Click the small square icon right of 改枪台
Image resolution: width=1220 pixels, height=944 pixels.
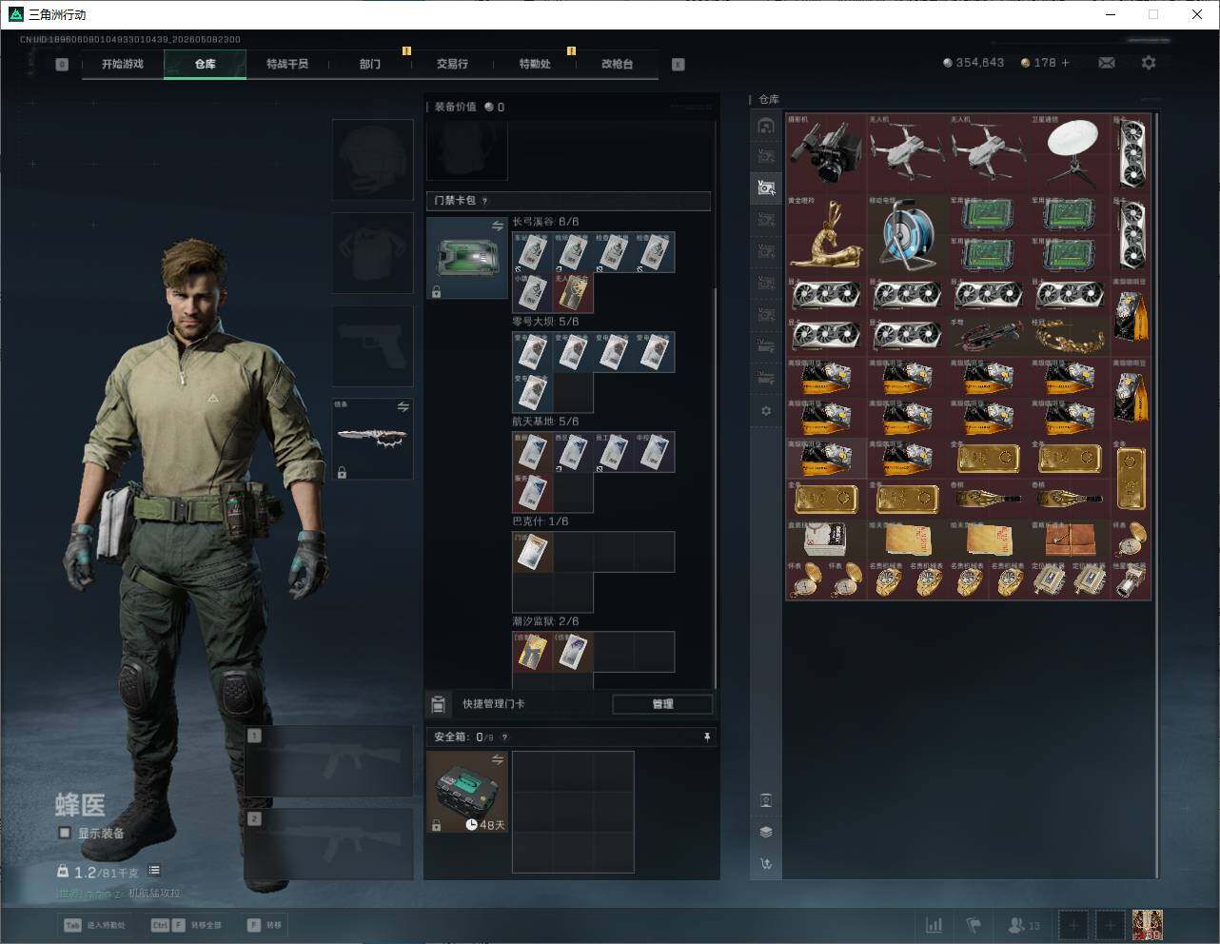(679, 65)
